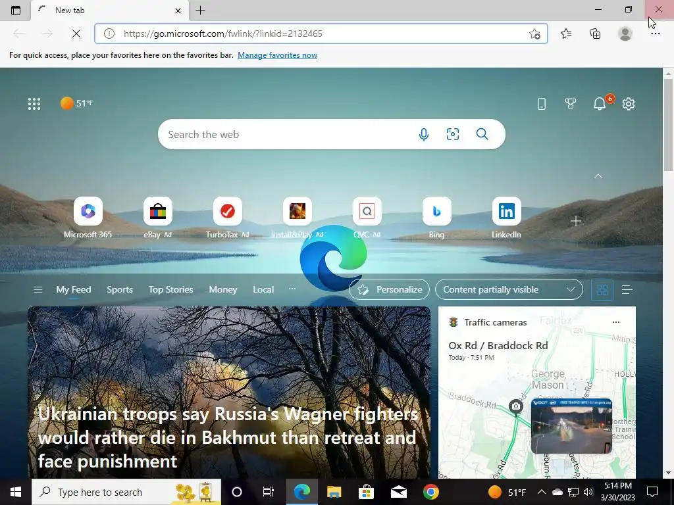View site information icon in address bar
This screenshot has width=674, height=505.
point(109,34)
